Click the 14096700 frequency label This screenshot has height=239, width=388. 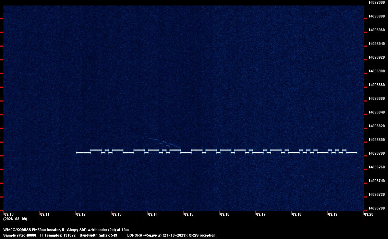[x=377, y=208]
